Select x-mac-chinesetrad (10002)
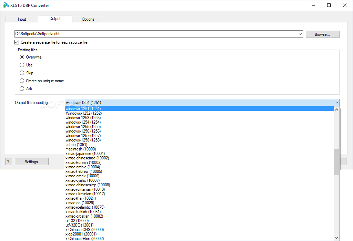Screen dimensions: 353x241 [x=199, y=158]
